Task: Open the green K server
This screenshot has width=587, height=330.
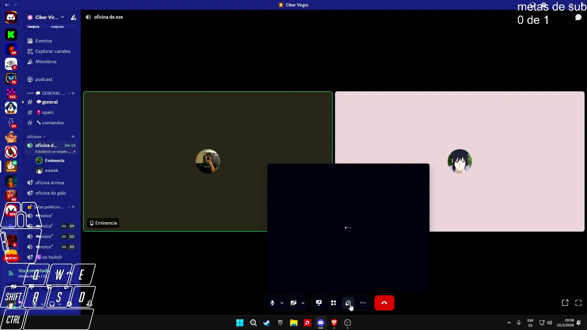Action: click(11, 34)
